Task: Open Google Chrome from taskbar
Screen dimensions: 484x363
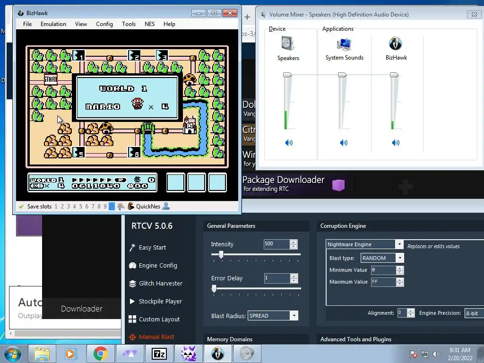Action: (100, 354)
